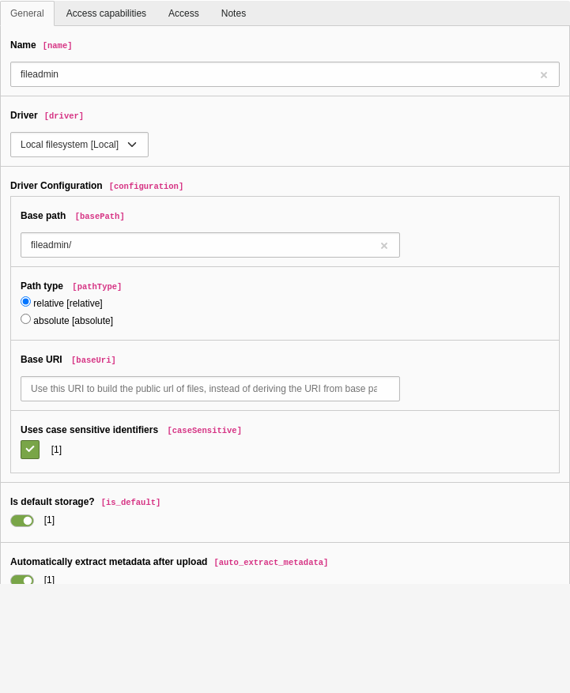Screen dimensions: 570x693
Task: Switch to the Access capabilities tab
Action: (x=106, y=13)
